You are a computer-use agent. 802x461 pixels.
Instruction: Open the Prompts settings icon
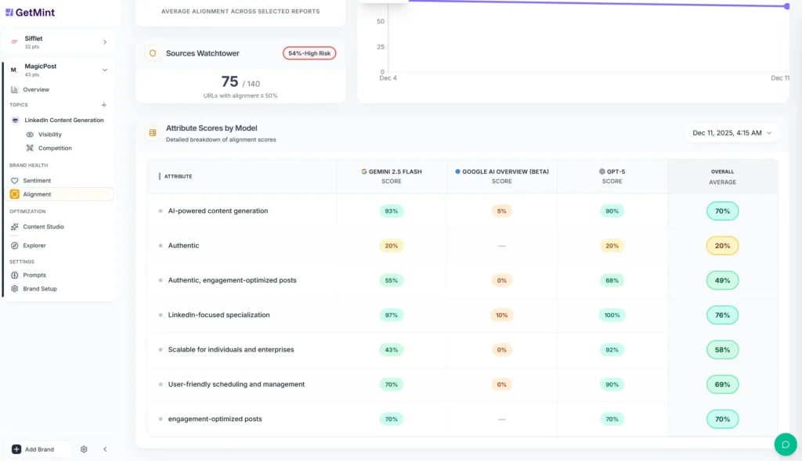pyautogui.click(x=14, y=275)
